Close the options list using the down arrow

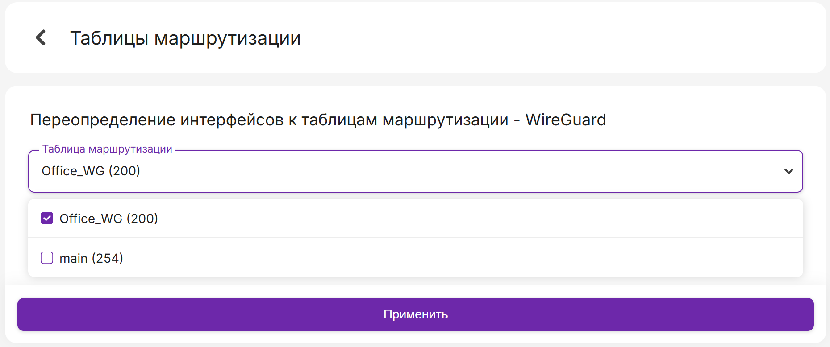click(x=788, y=171)
